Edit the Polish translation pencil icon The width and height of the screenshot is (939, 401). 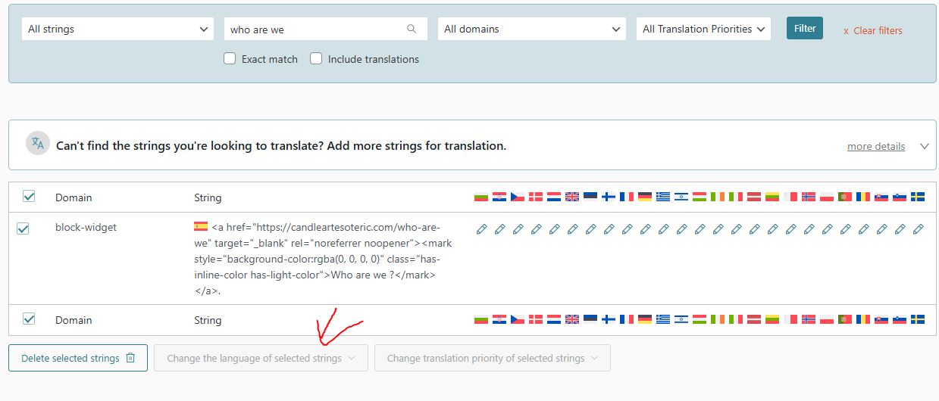(x=827, y=228)
